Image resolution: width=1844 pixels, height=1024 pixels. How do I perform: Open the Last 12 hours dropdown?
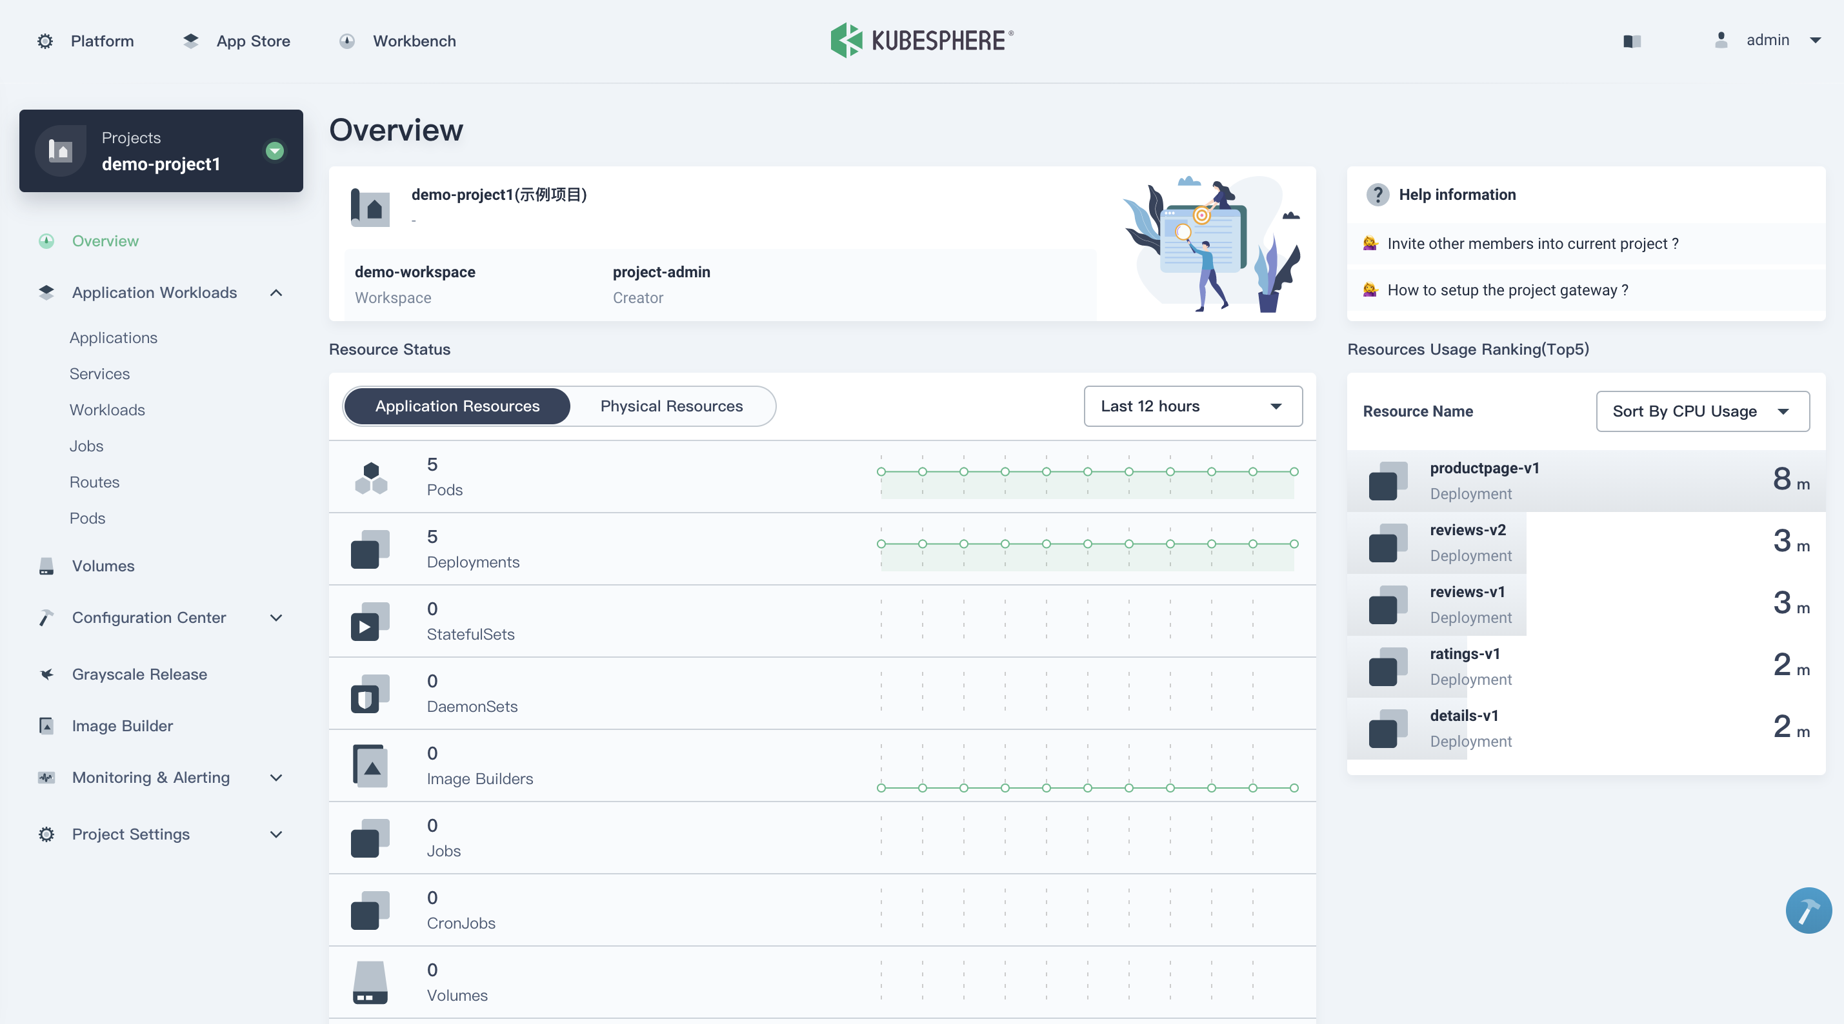[x=1192, y=405]
